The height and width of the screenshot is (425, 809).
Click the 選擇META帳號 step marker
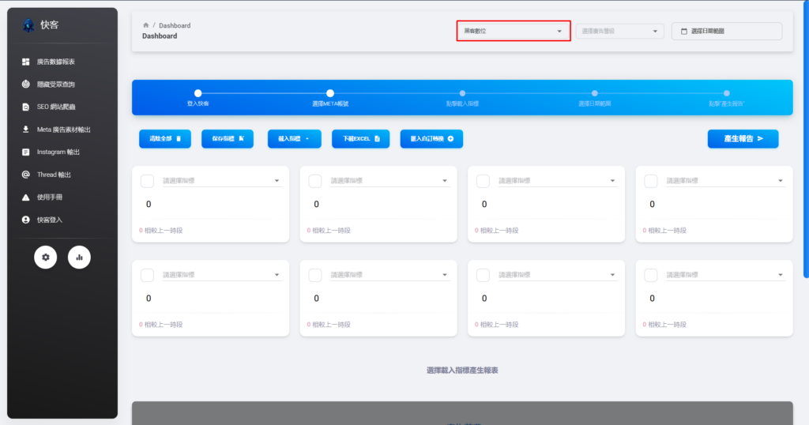(x=330, y=93)
